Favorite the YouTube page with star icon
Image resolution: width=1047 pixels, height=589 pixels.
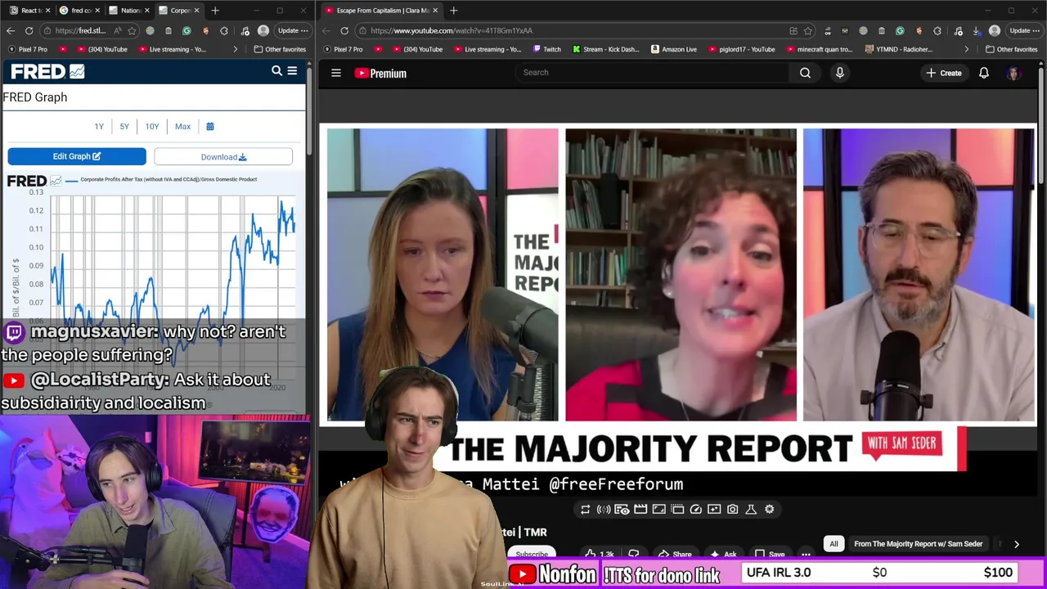tap(808, 30)
